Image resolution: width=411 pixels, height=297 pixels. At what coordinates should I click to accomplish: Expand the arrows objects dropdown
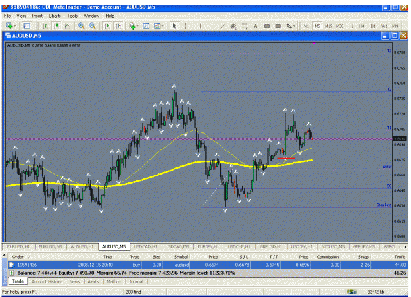click(x=294, y=26)
